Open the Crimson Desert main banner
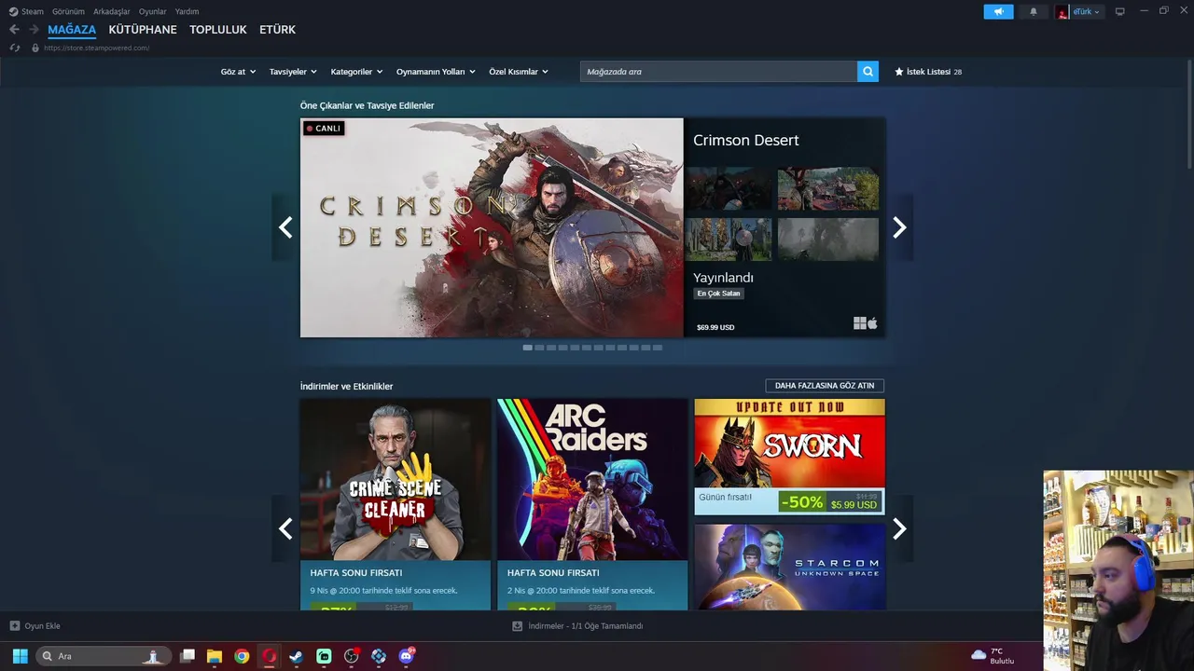Viewport: 1194px width, 671px height. 492,227
